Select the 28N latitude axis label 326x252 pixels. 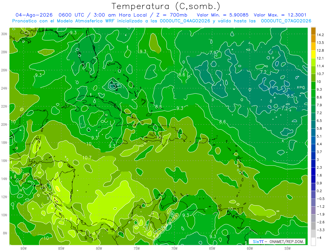coord(4,52)
